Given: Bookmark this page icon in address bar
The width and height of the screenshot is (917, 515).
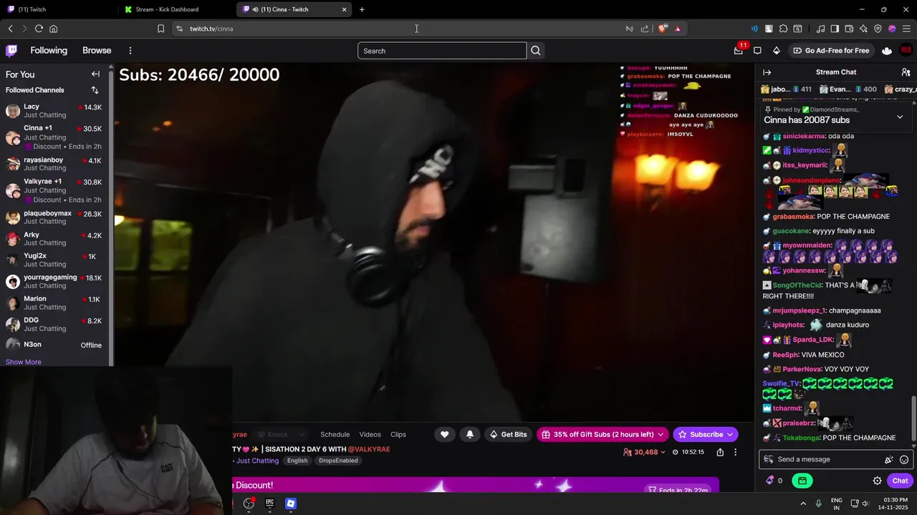Looking at the screenshot, I should click(160, 29).
